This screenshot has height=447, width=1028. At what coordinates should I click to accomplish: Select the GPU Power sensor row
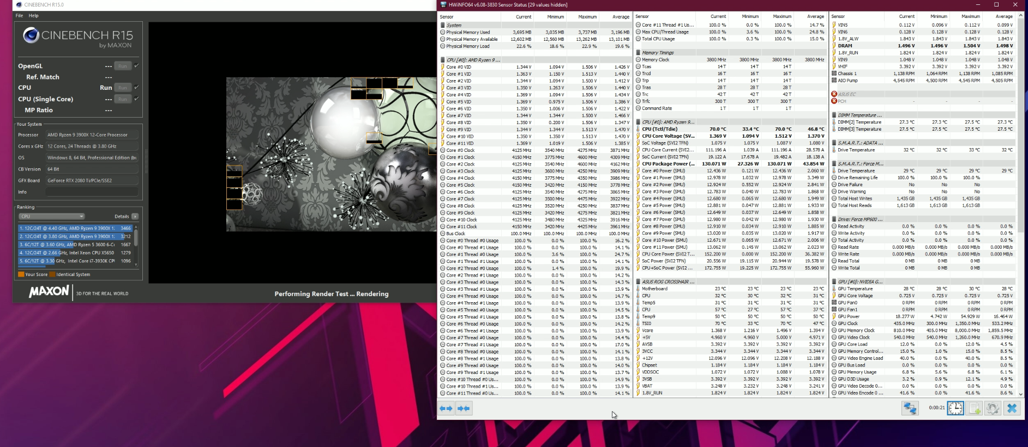(924, 316)
